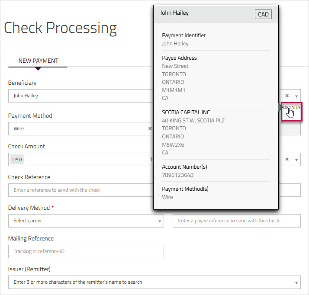
Task: Expand the dropdown right of Check Amount
Action: click(x=296, y=160)
